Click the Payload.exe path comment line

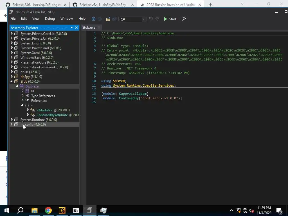coord(138,33)
